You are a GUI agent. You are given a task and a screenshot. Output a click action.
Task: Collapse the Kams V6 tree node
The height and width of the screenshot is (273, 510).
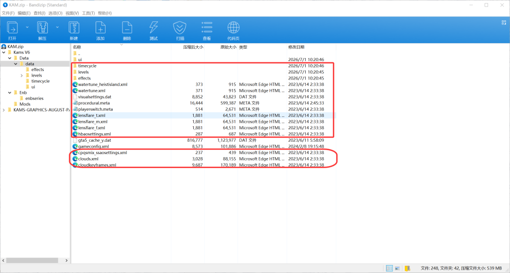[3, 52]
